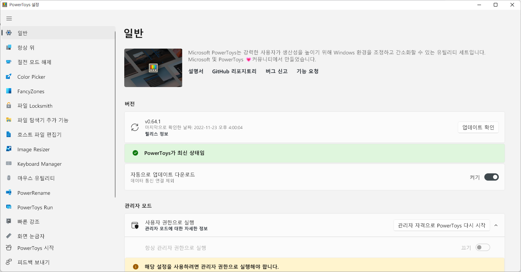Toggle 항상 관리자 권한으로 실행 switch
Image resolution: width=521 pixels, height=272 pixels.
pos(483,247)
